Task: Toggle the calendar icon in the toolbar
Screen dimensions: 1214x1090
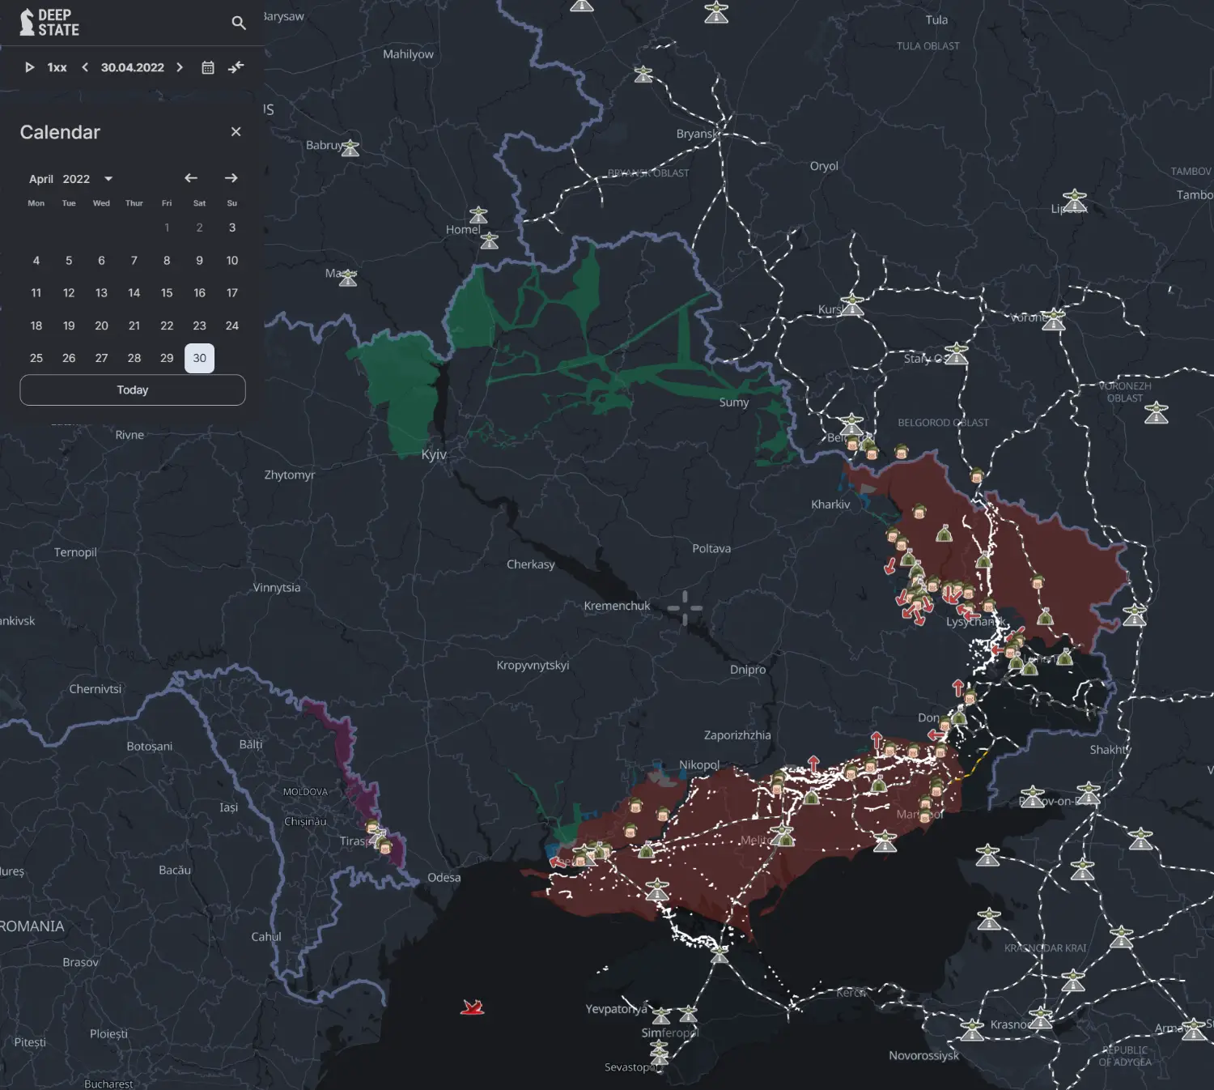Action: pyautogui.click(x=208, y=67)
